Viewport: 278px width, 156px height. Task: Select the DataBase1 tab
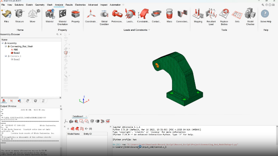(78, 117)
